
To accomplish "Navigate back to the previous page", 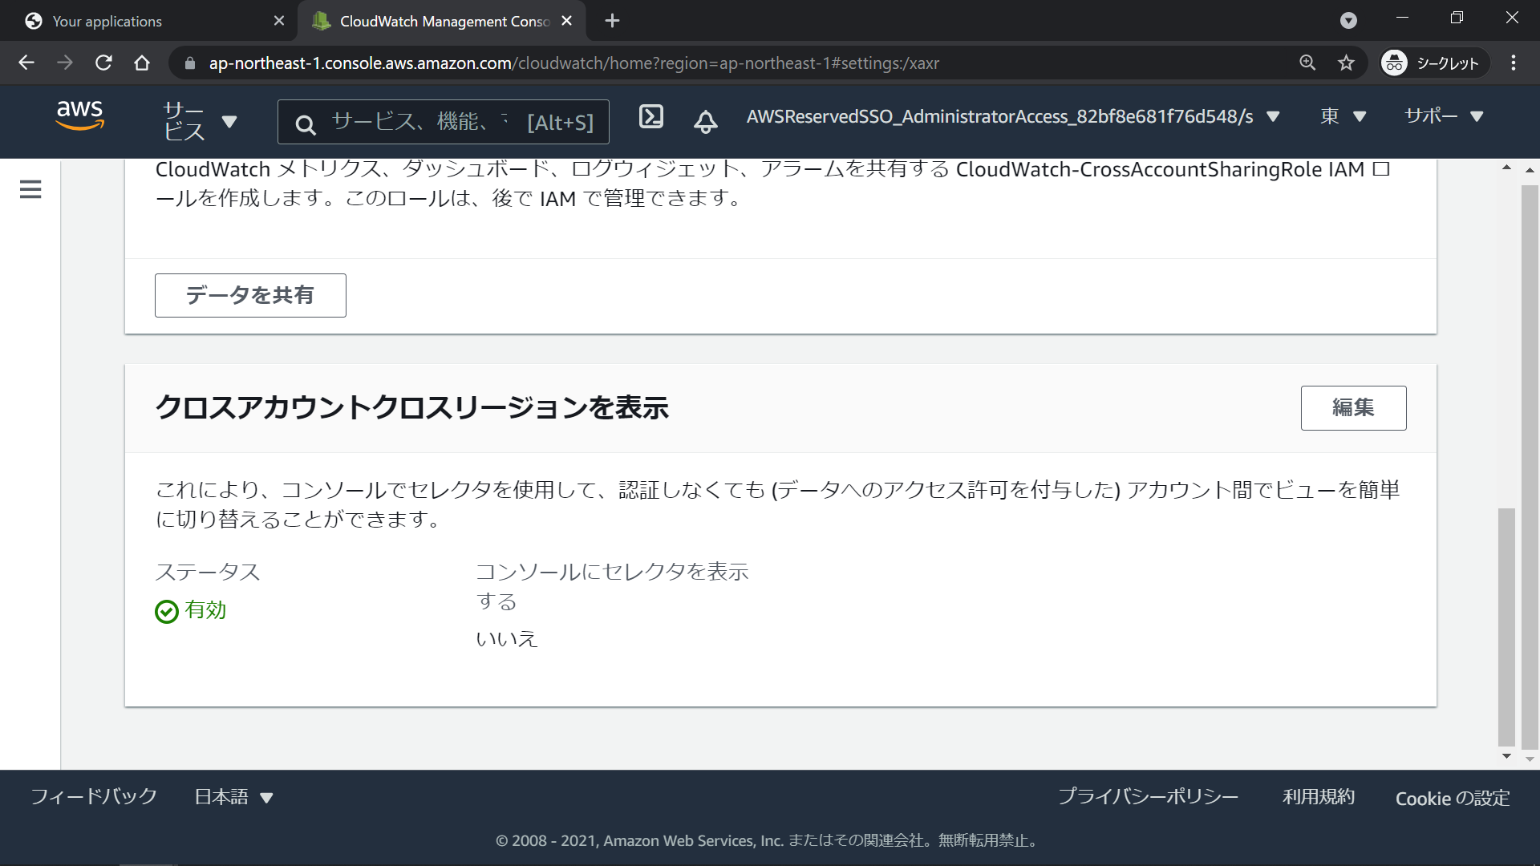I will [26, 63].
